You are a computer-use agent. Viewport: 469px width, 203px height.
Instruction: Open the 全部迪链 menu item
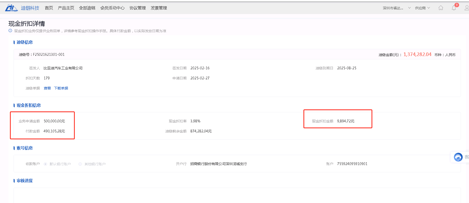click(x=87, y=8)
